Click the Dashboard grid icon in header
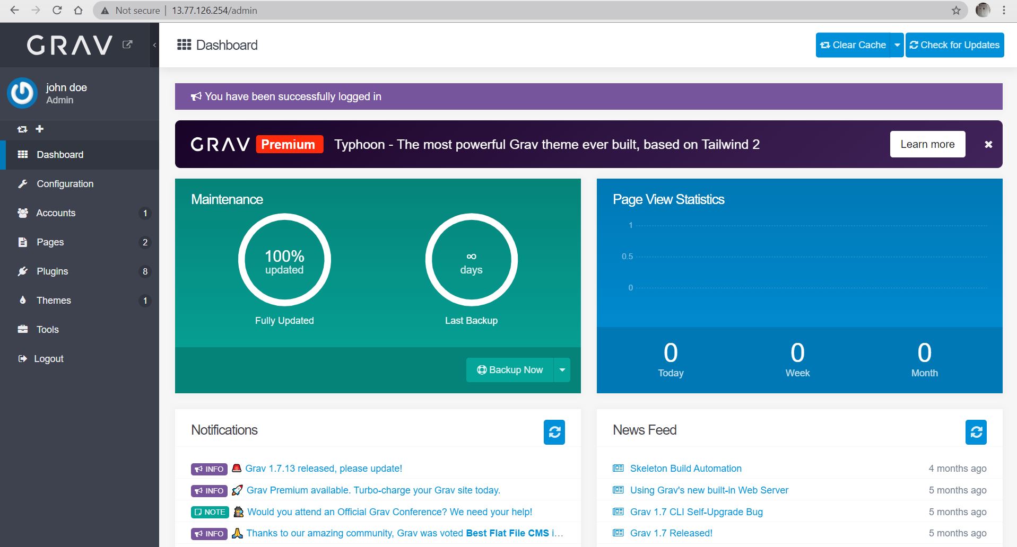Viewport: 1017px width, 547px height. (x=184, y=45)
